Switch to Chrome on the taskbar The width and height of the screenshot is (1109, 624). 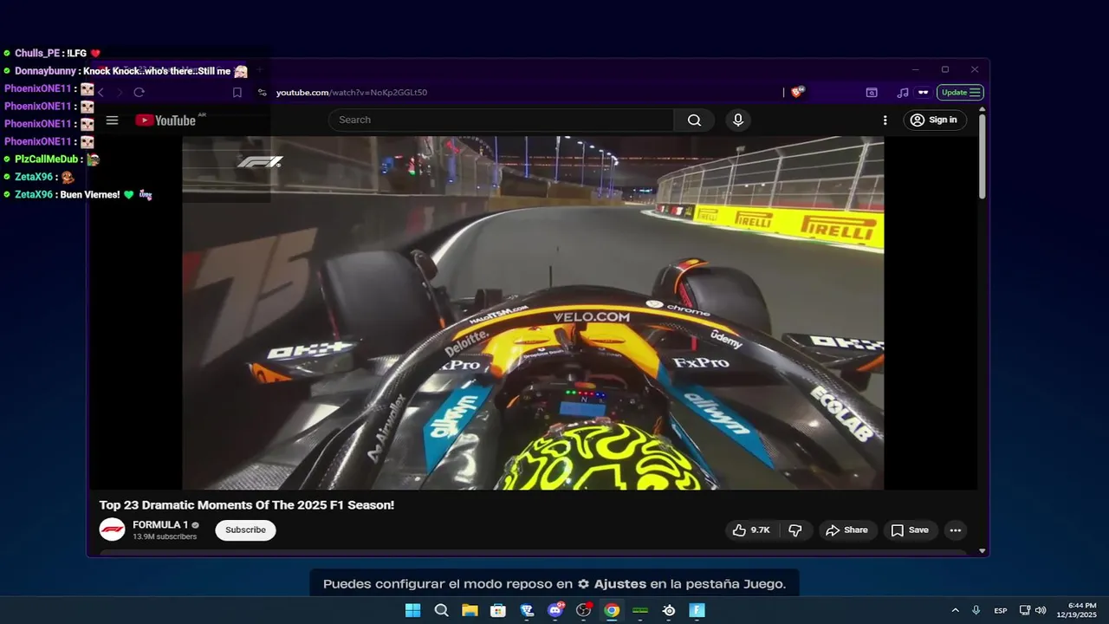(x=612, y=610)
